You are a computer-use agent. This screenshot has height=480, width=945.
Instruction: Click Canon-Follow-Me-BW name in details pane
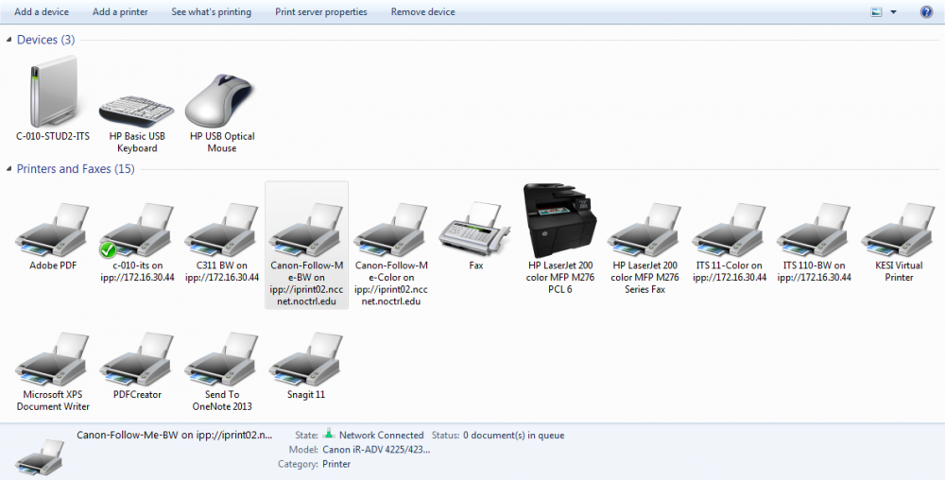(174, 435)
